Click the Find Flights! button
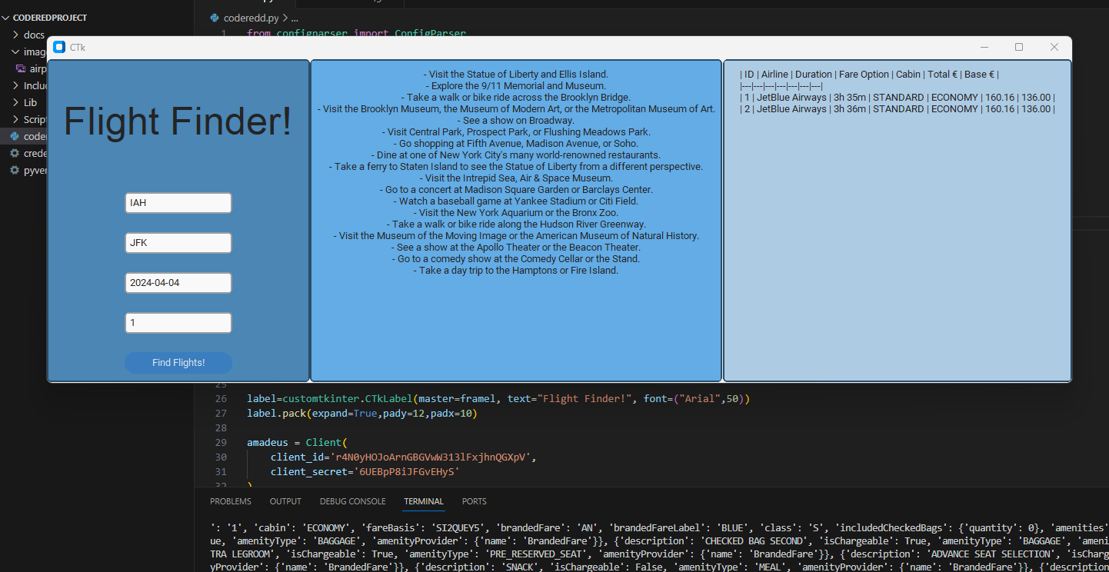This screenshot has height=572, width=1109. pyautogui.click(x=178, y=363)
